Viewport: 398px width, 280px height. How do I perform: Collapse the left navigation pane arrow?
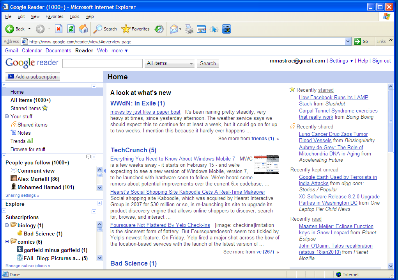[104, 170]
